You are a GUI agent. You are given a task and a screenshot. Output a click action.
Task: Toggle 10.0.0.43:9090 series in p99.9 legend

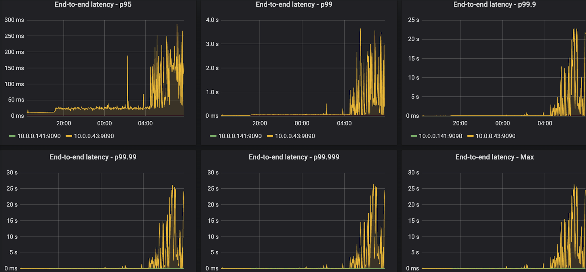tap(495, 136)
